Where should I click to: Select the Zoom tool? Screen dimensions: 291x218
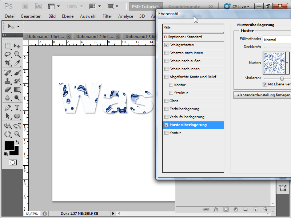tap(17, 134)
